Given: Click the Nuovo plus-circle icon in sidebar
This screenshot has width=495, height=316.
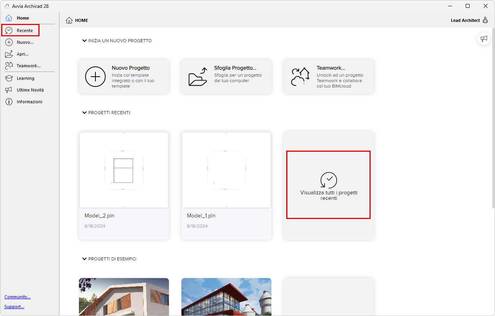Looking at the screenshot, I should (x=9, y=42).
